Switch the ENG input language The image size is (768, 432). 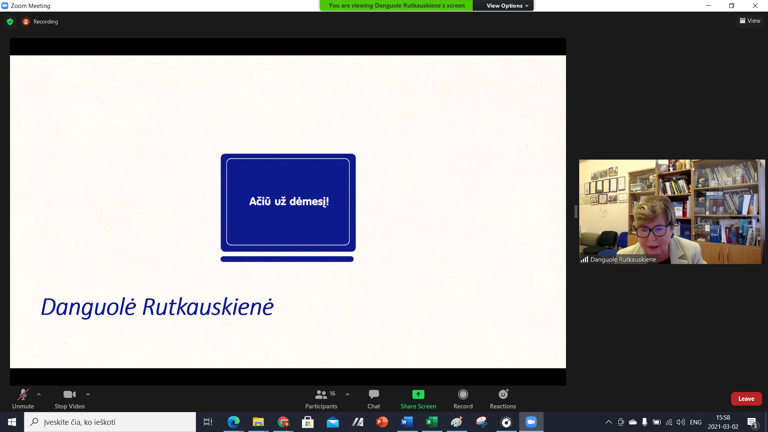[696, 422]
